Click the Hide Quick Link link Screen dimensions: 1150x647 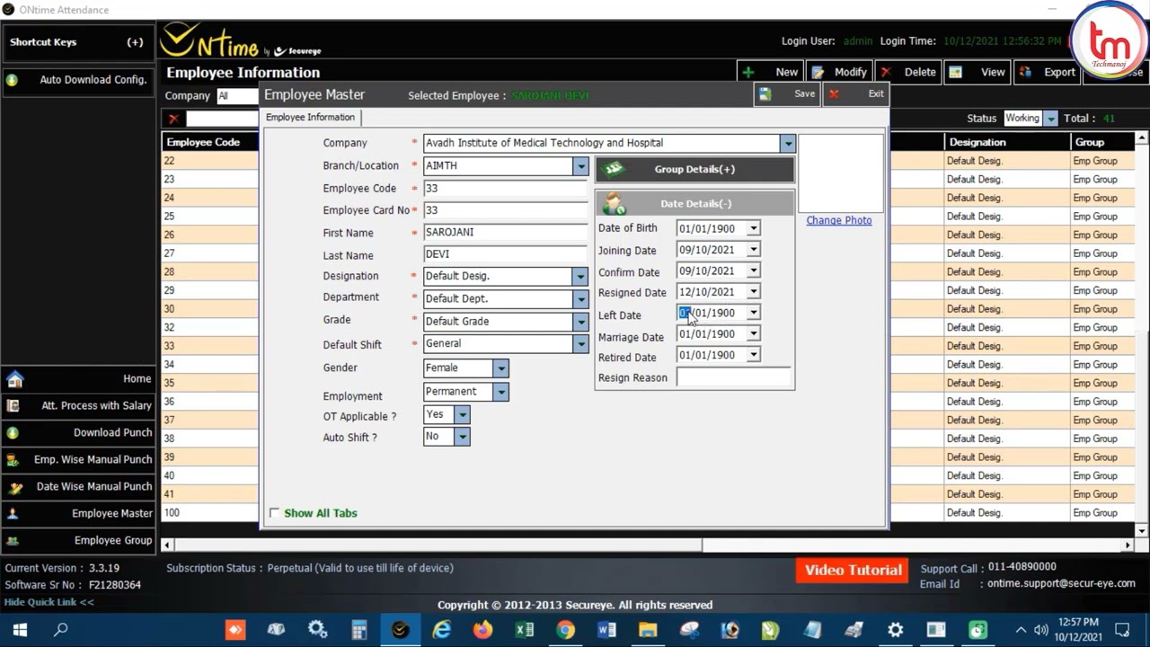tap(49, 602)
